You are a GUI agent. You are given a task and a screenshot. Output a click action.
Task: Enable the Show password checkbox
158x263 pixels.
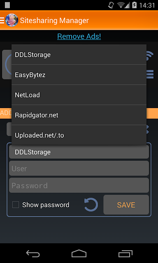pos(16,205)
